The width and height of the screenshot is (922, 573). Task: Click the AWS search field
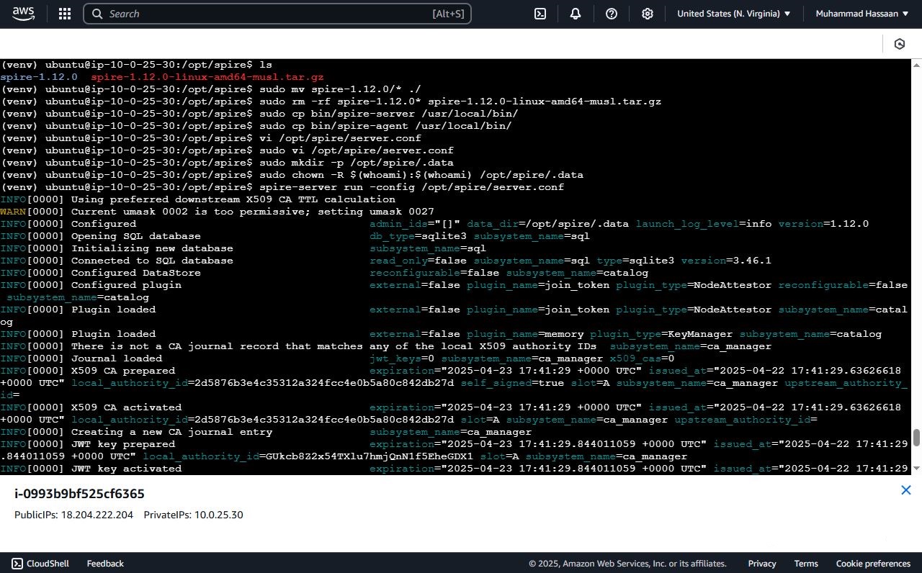point(277,14)
